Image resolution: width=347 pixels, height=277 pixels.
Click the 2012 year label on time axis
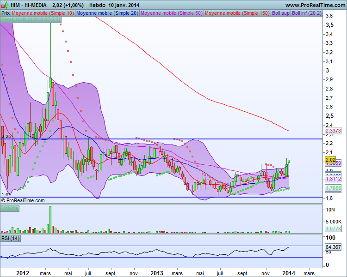23,273
